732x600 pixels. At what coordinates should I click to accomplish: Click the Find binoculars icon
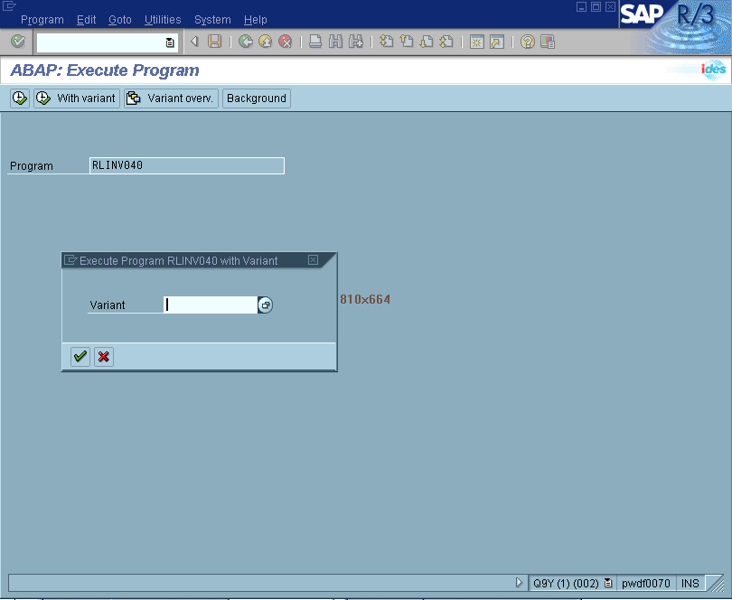click(x=335, y=42)
